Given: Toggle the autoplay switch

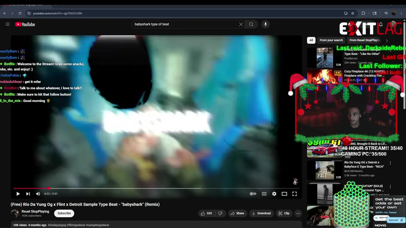Looking at the screenshot, I should 253,194.
